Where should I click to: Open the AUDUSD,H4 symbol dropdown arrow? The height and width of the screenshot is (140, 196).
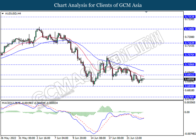click(x=3, y=13)
